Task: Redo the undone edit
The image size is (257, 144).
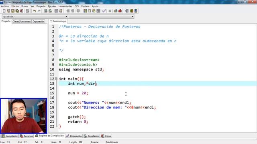Action: (x=39, y=11)
